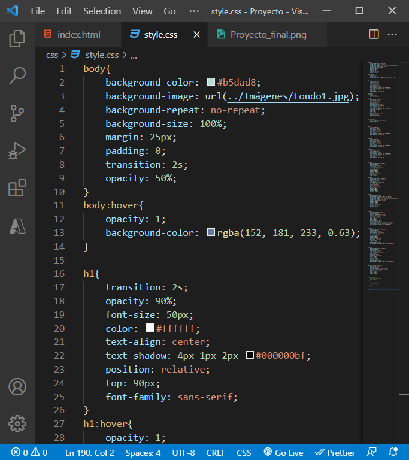Click the code minimap
409x460 pixels.
click(x=383, y=176)
